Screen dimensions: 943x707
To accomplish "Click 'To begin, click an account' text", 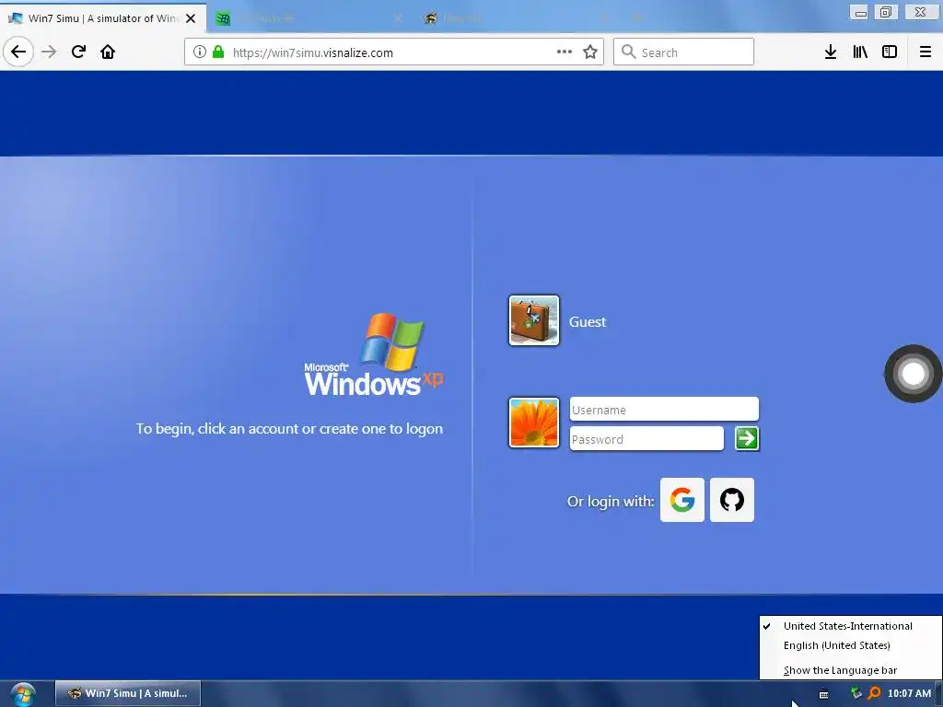I will (288, 429).
